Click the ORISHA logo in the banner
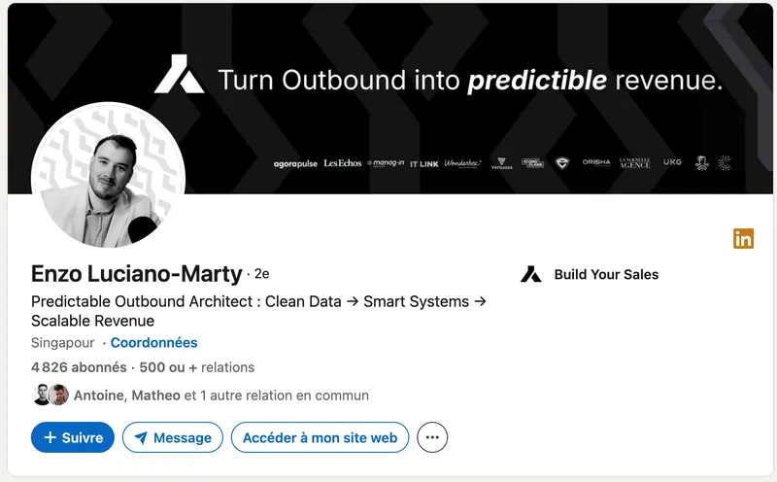The width and height of the screenshot is (777, 482). (x=595, y=163)
